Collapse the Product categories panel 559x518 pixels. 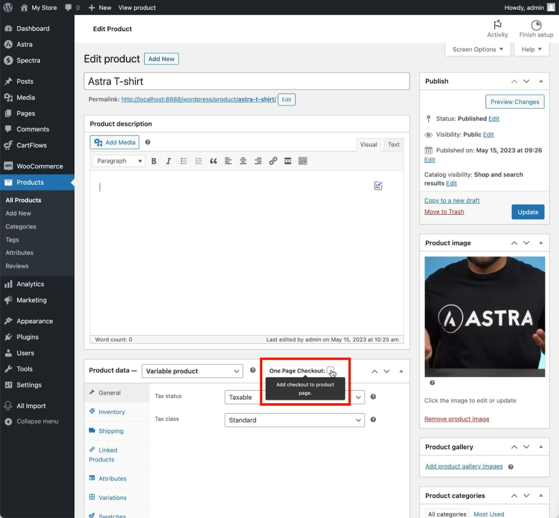(541, 496)
